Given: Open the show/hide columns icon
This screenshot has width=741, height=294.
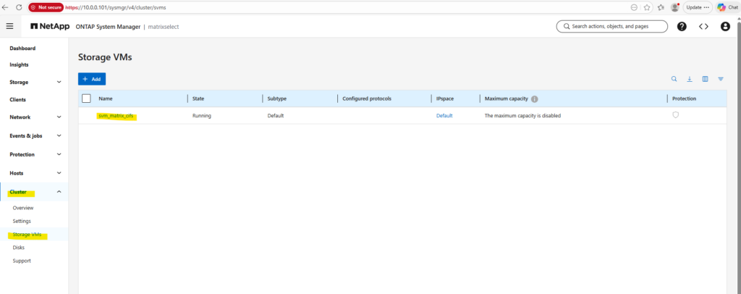Looking at the screenshot, I should 705,79.
